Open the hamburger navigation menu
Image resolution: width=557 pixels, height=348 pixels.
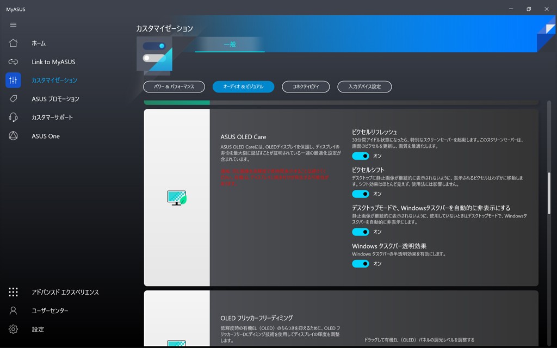pos(13,25)
